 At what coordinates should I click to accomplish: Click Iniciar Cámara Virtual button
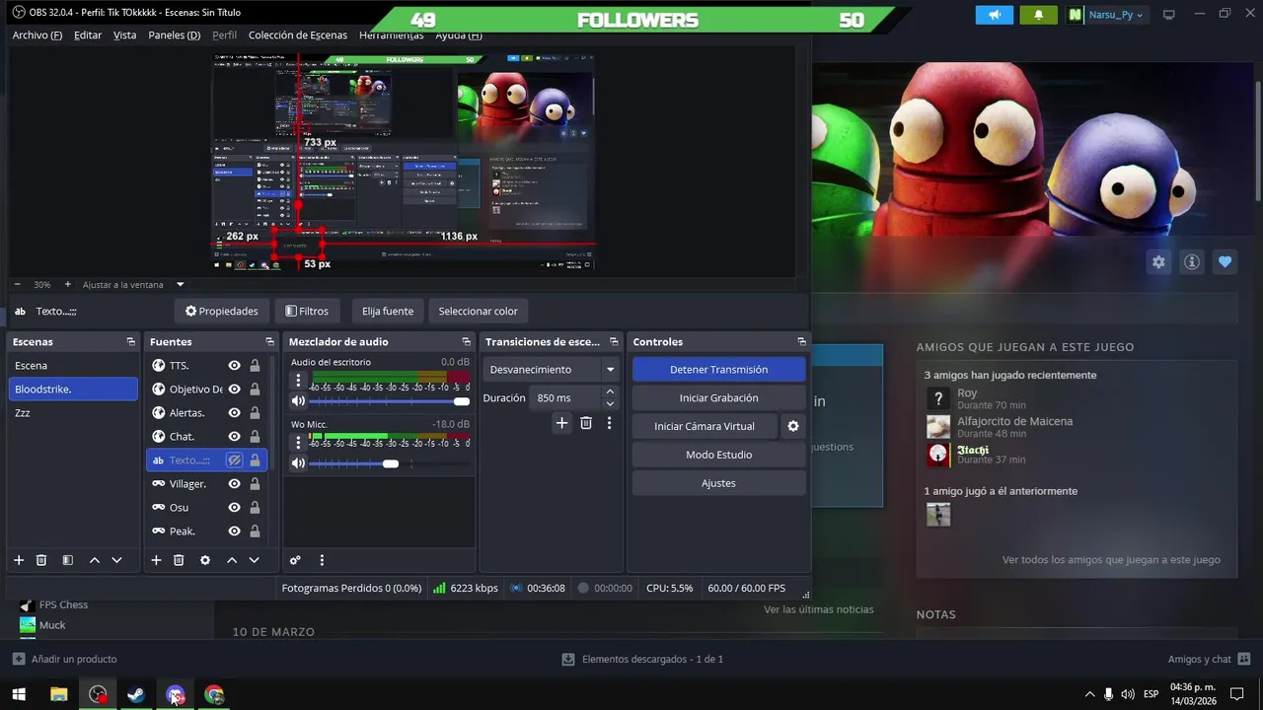tap(705, 426)
